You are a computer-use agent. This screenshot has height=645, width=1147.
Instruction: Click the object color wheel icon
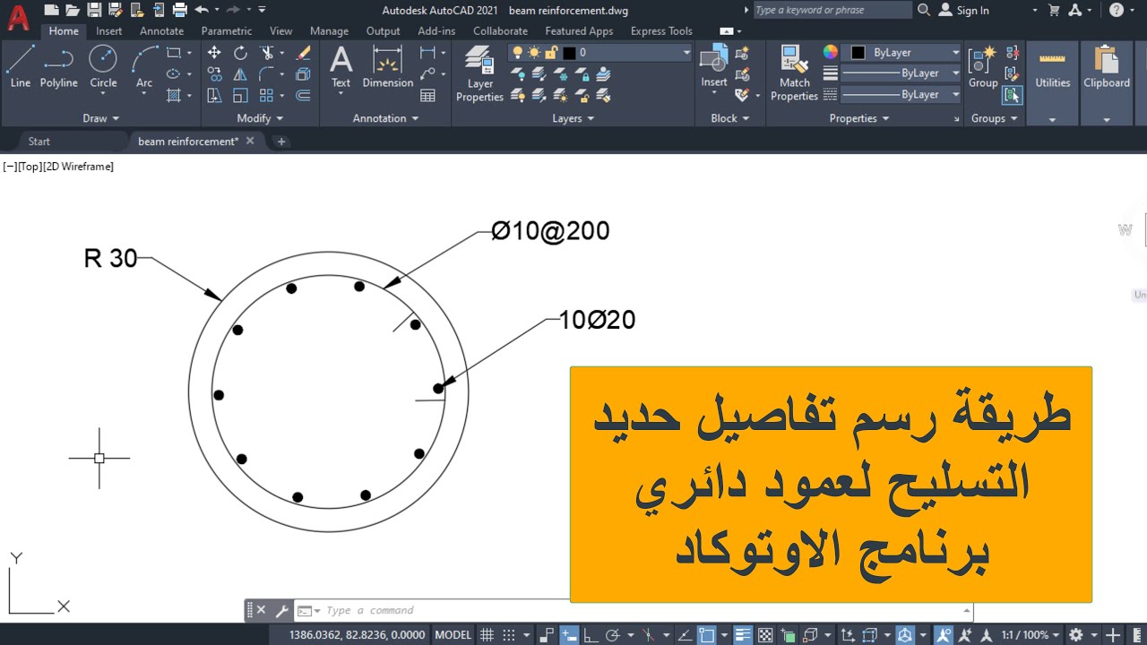tap(831, 53)
